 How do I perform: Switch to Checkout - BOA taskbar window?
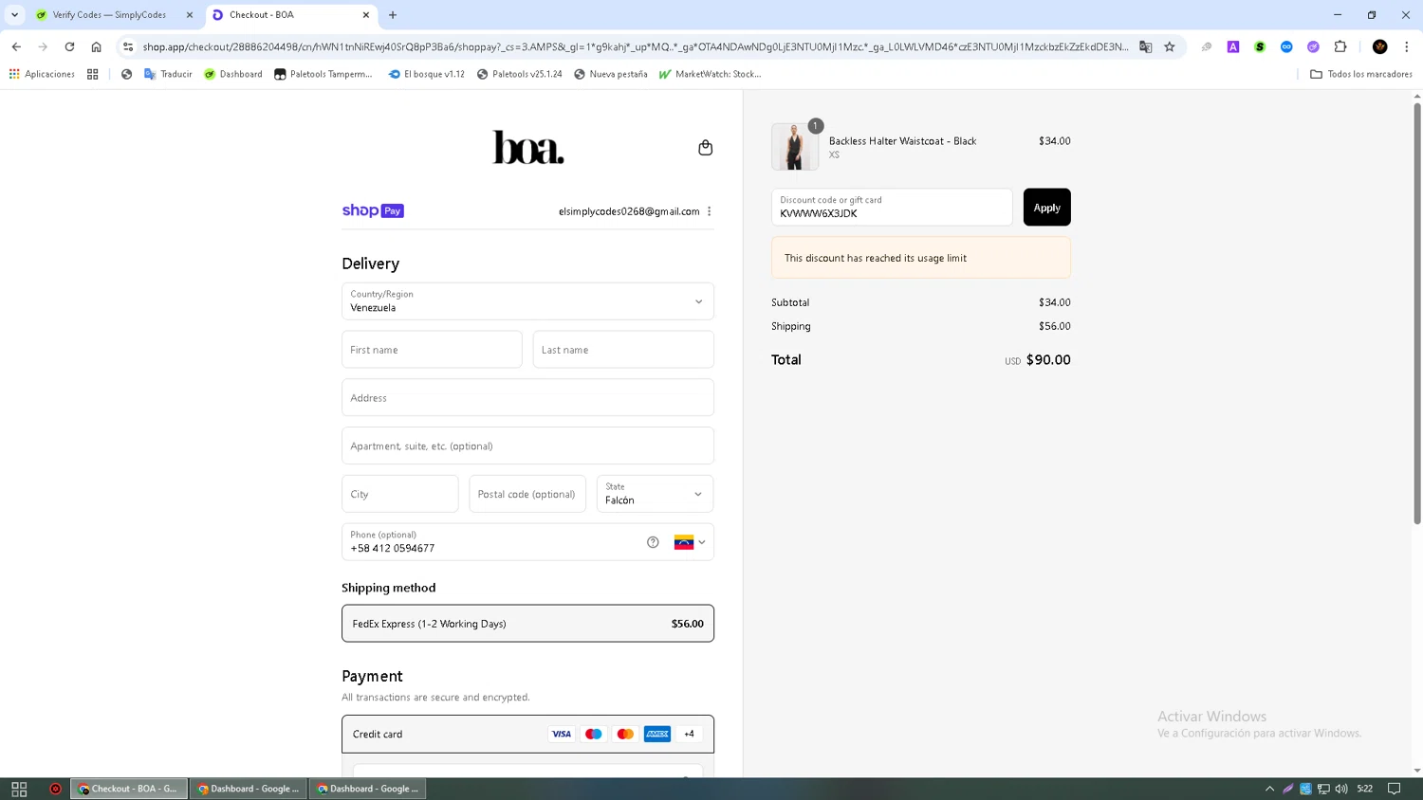[128, 789]
